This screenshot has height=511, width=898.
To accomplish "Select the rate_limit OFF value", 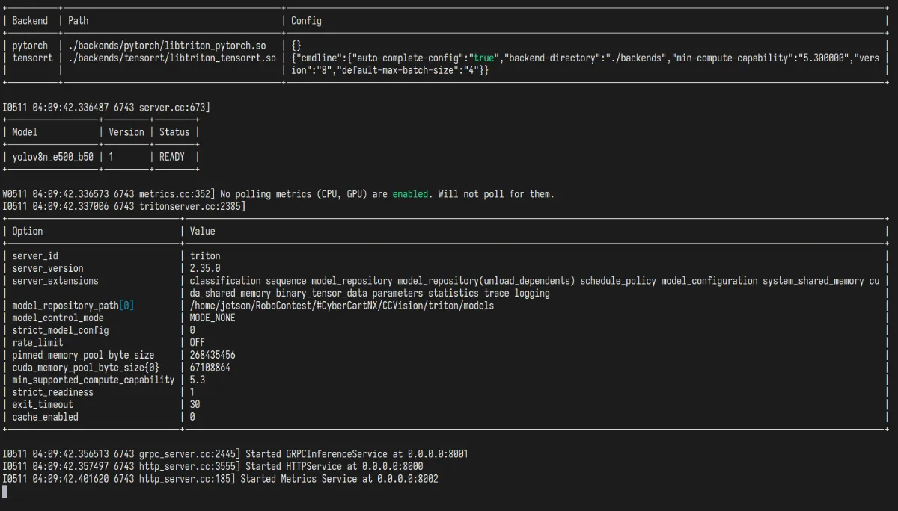I will pyautogui.click(x=197, y=342).
